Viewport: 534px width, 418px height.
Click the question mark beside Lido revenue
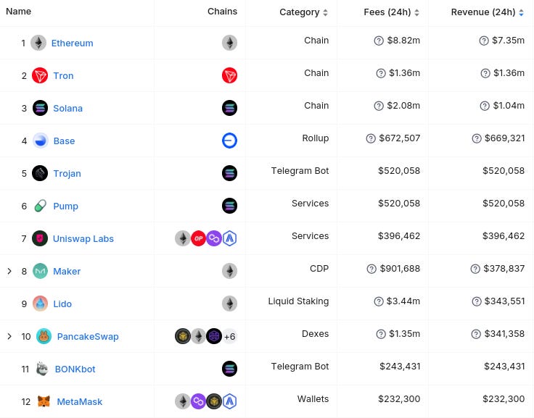[477, 301]
